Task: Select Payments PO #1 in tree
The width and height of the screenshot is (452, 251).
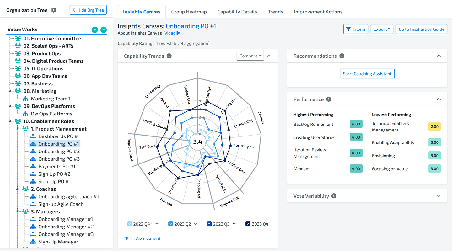Action: pos(57,166)
